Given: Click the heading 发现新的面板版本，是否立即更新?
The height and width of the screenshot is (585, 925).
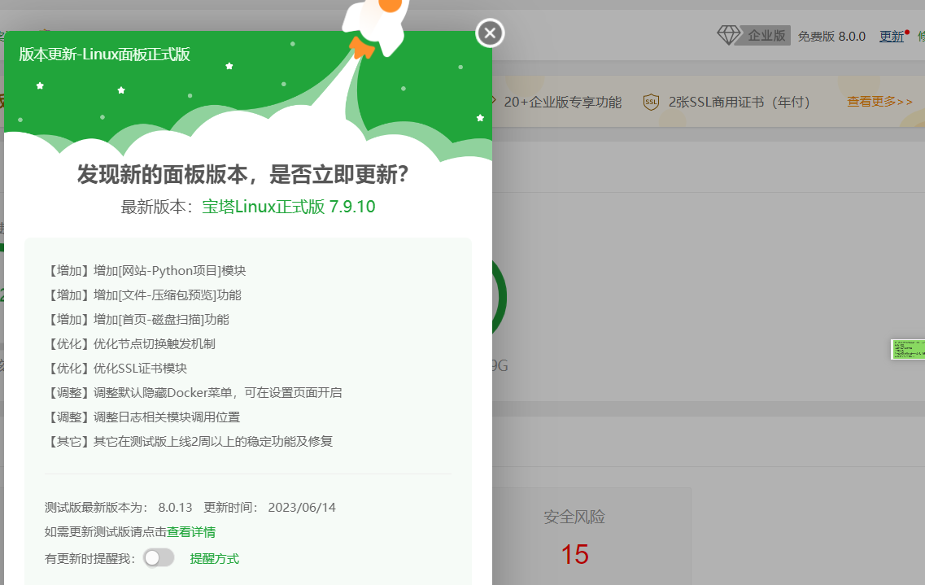Looking at the screenshot, I should (x=242, y=175).
